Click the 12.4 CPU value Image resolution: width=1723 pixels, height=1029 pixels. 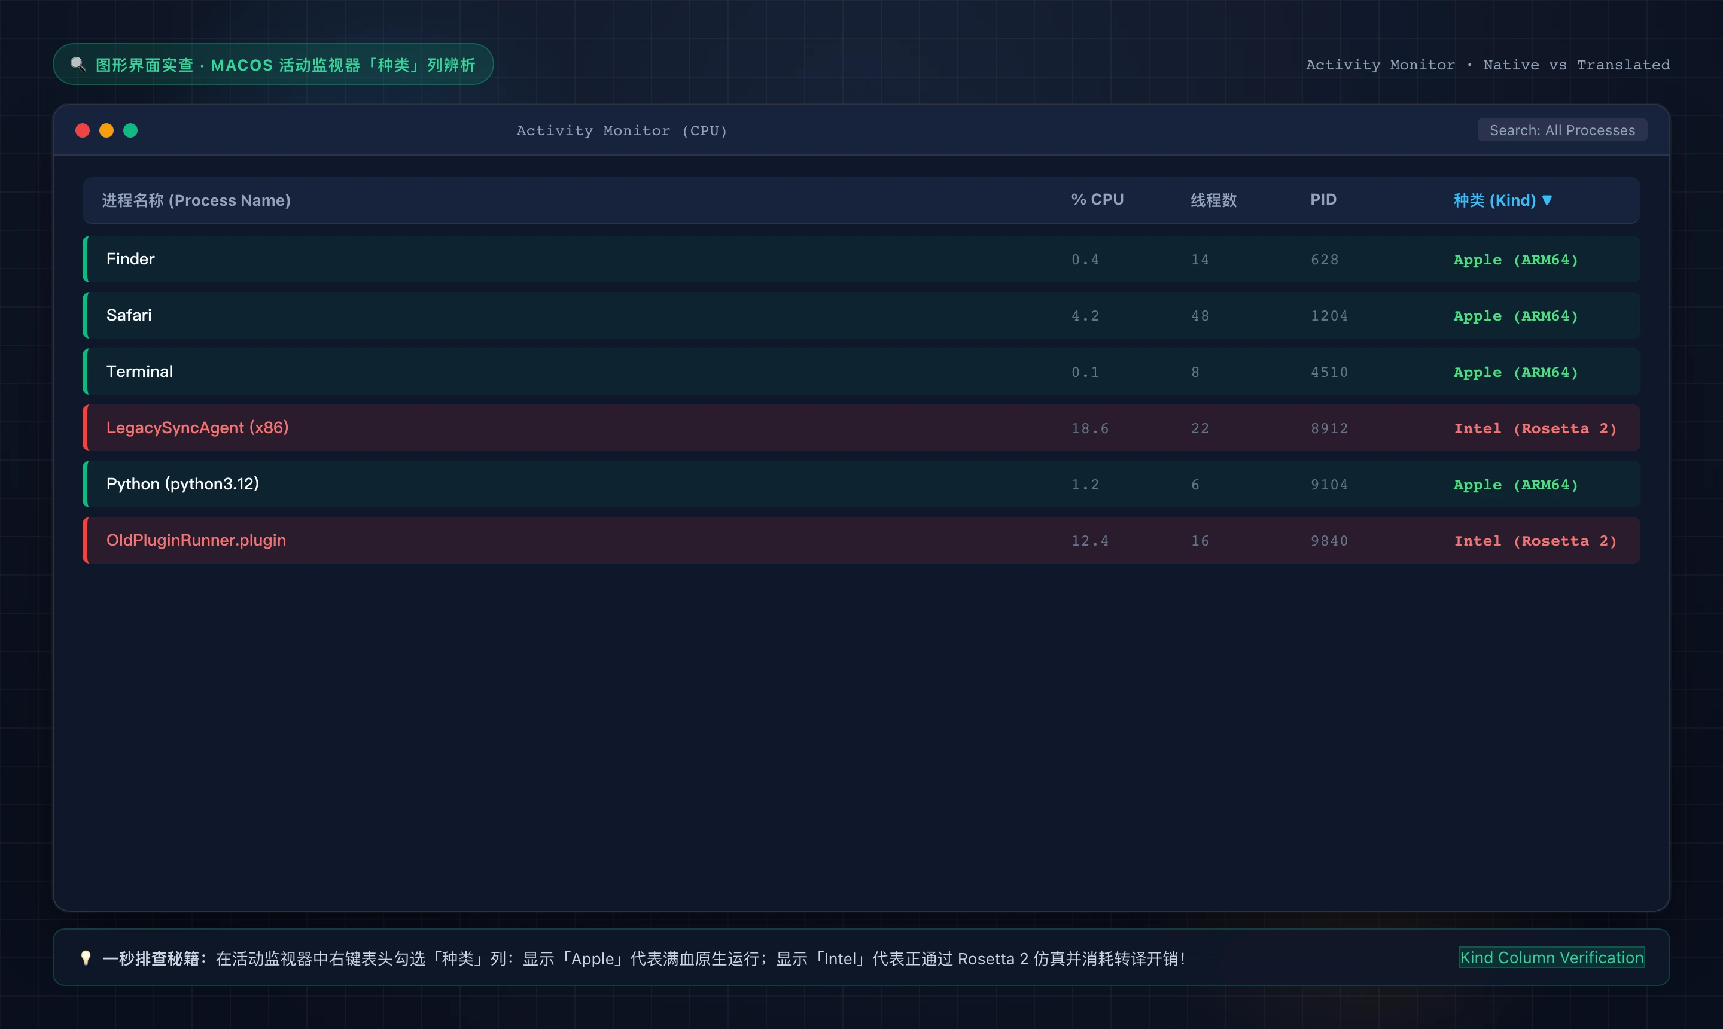1090,541
